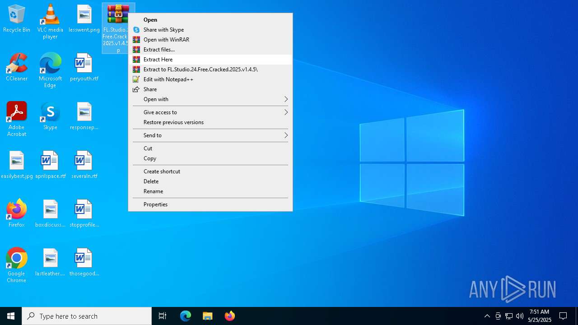Launch Microsoft Edge from the taskbar
Image resolution: width=578 pixels, height=325 pixels.
[186, 316]
